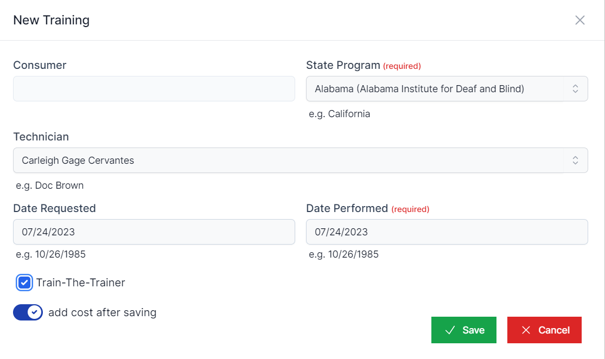The image size is (605, 359).
Task: Click the add cost after saving label
Action: (x=102, y=312)
